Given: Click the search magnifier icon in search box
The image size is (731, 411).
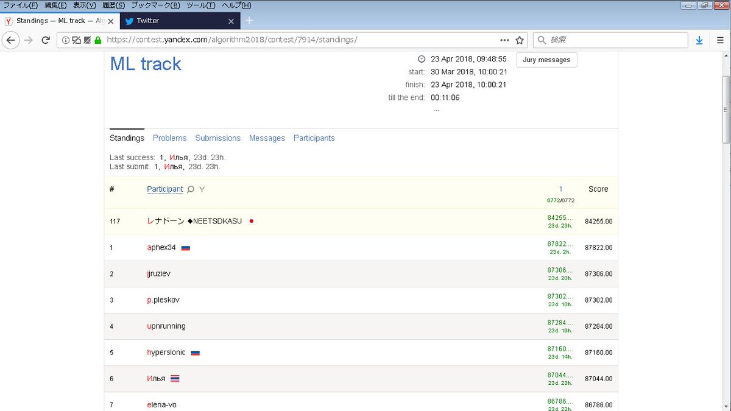Looking at the screenshot, I should point(542,40).
